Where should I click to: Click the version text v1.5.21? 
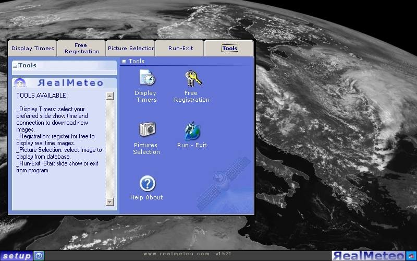tap(223, 254)
